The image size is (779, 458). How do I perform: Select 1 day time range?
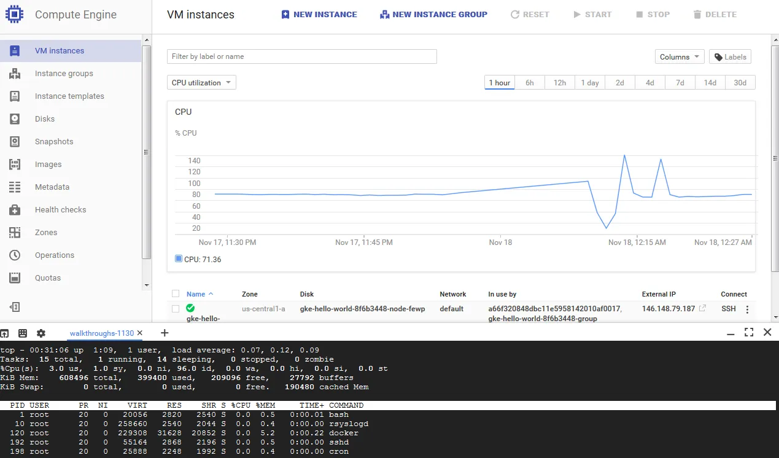tap(589, 83)
